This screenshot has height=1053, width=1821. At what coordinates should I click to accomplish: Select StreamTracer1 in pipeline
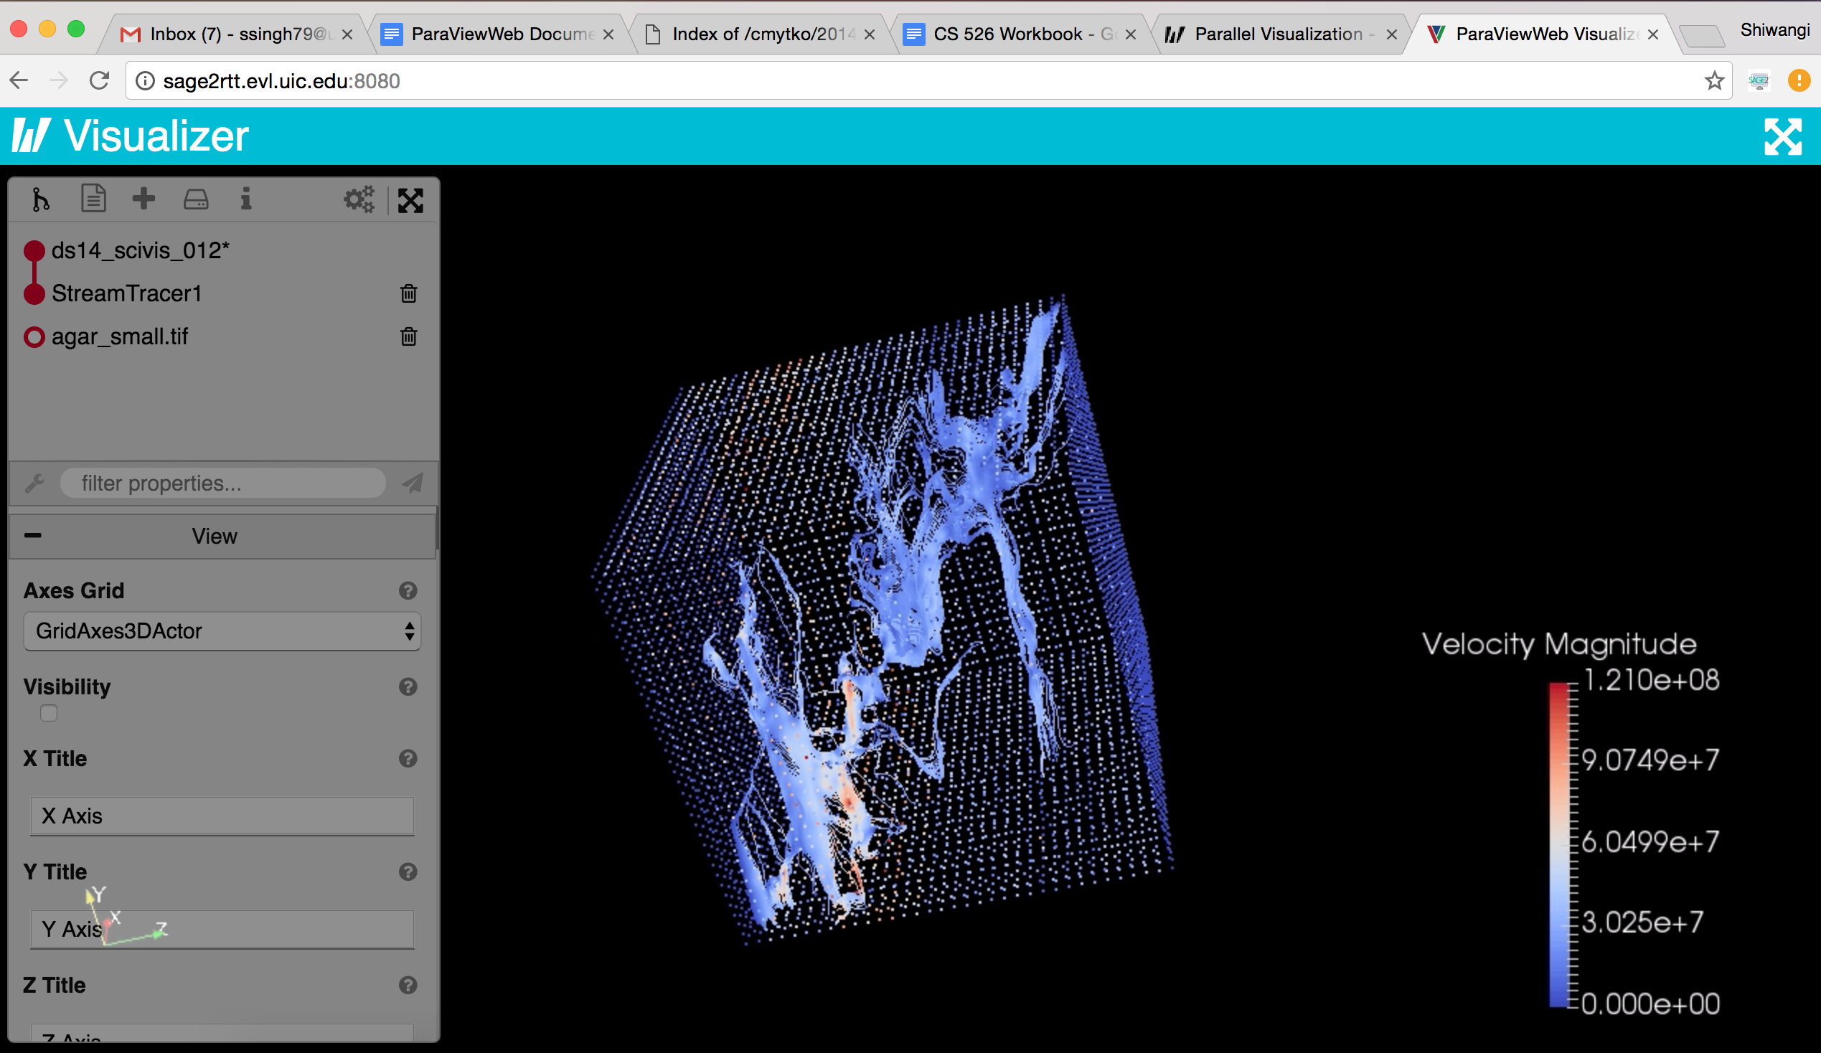(x=126, y=294)
